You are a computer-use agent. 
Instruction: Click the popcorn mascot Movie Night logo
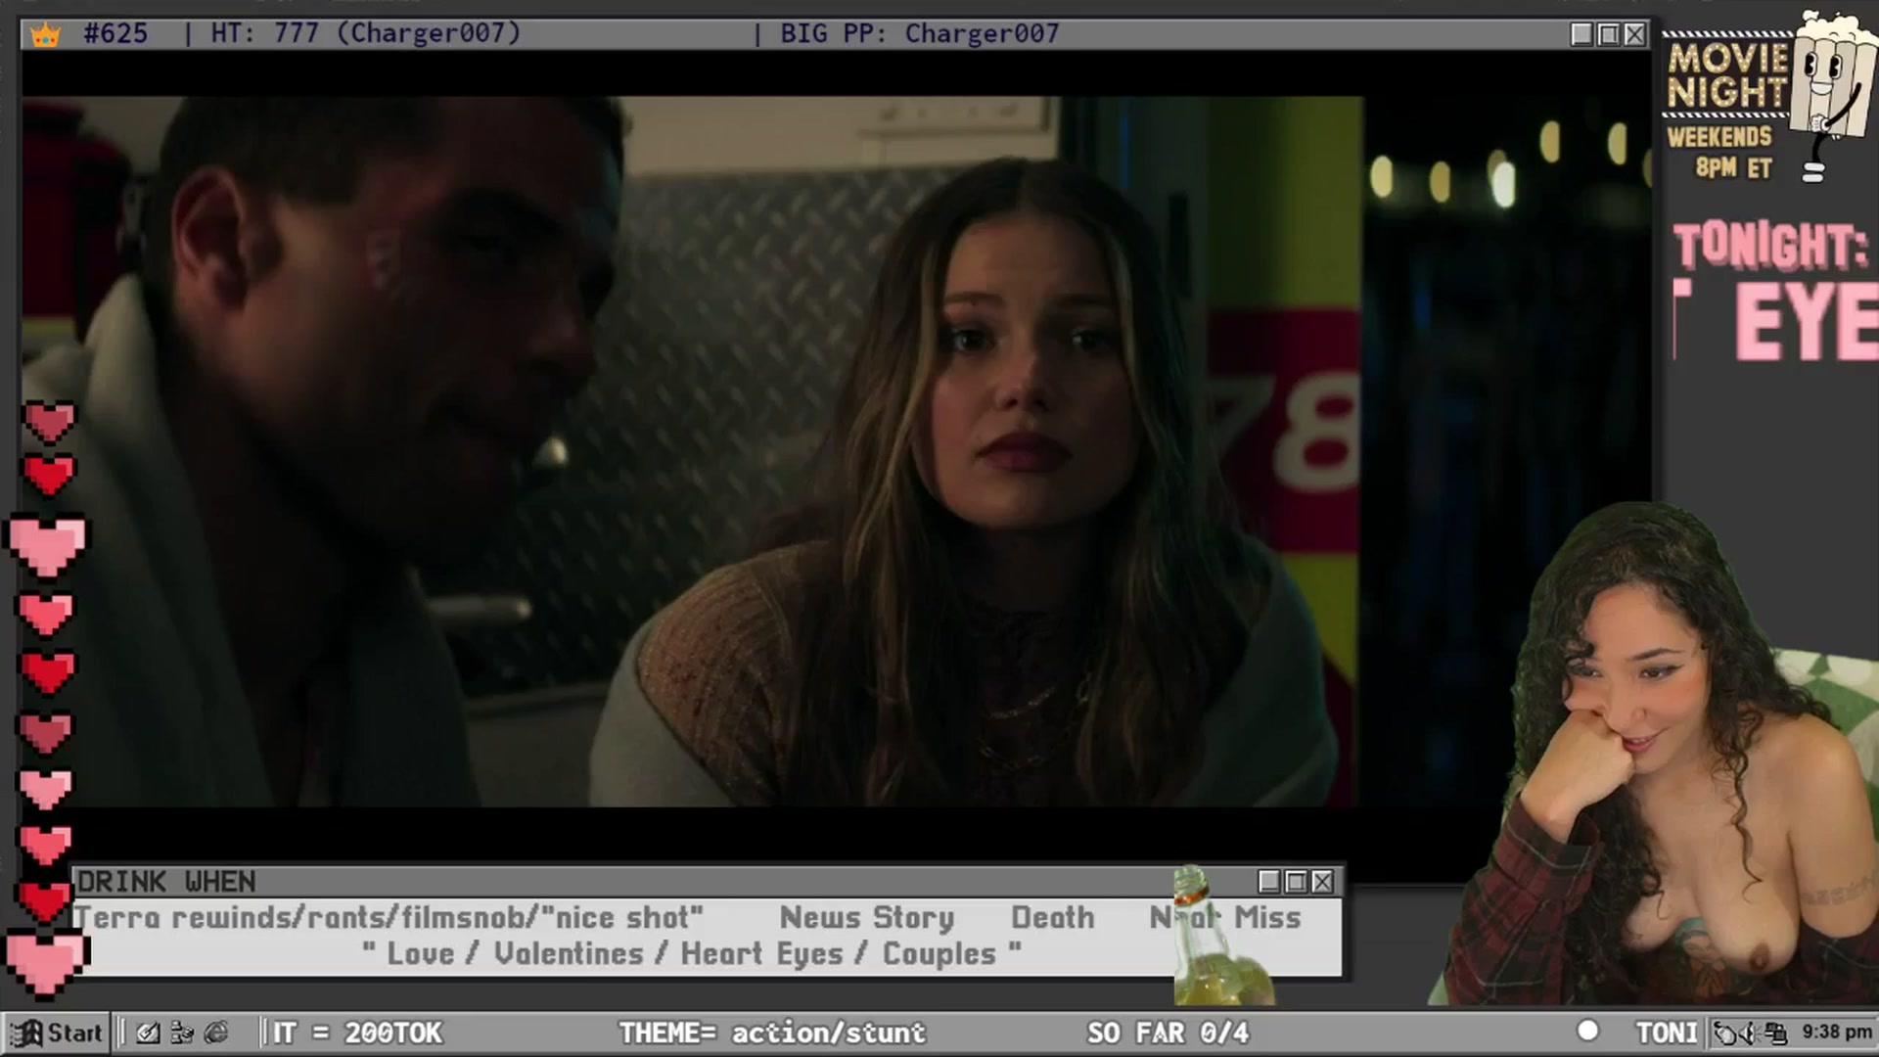(x=1832, y=98)
